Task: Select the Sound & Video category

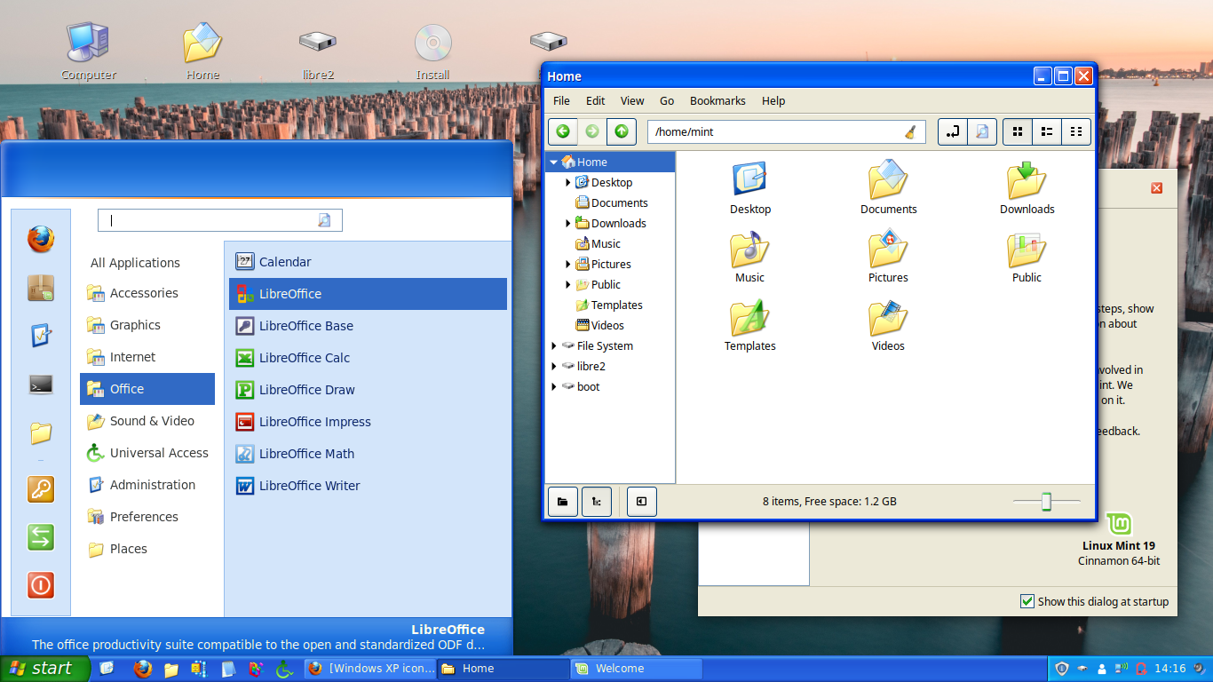Action: [147, 421]
